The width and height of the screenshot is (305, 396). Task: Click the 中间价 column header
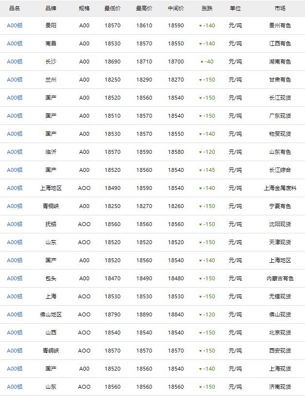tap(176, 8)
